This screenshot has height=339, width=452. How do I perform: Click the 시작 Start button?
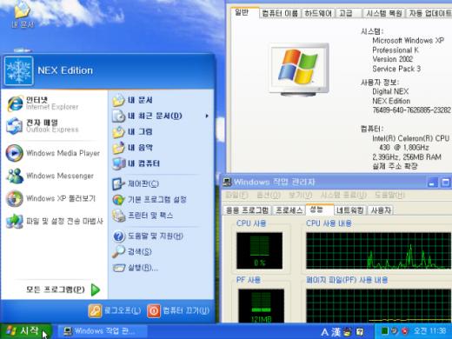(x=25, y=331)
